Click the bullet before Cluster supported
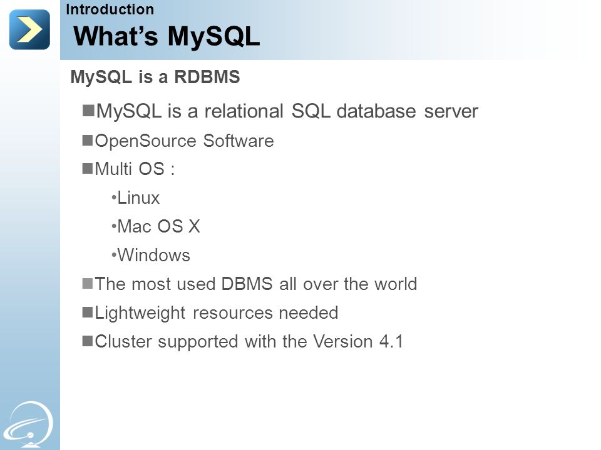 88,341
